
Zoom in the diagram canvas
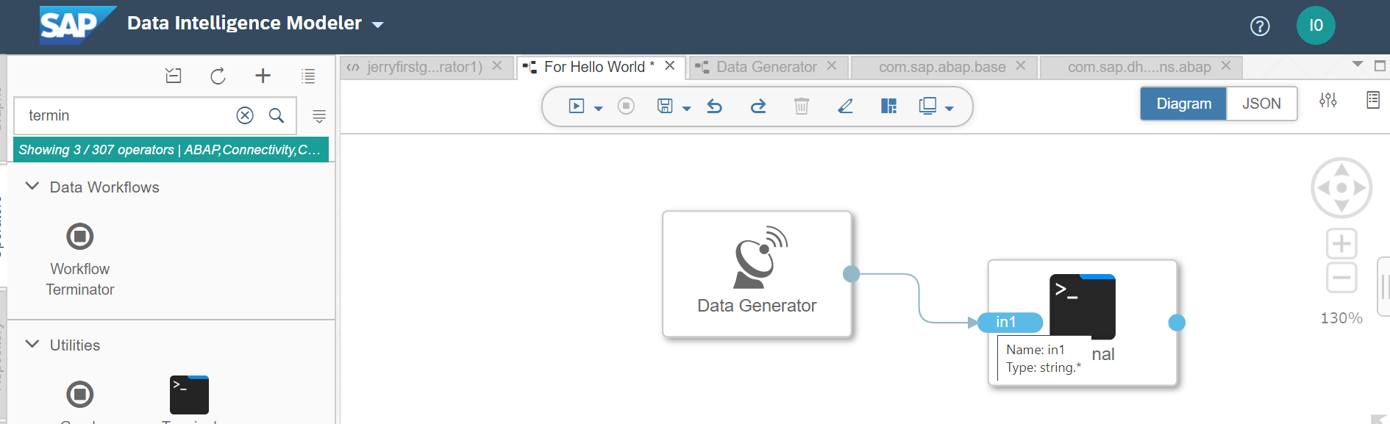[1341, 243]
